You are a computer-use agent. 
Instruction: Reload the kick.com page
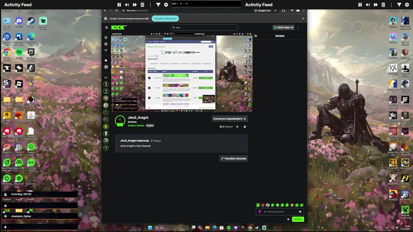pos(116,10)
